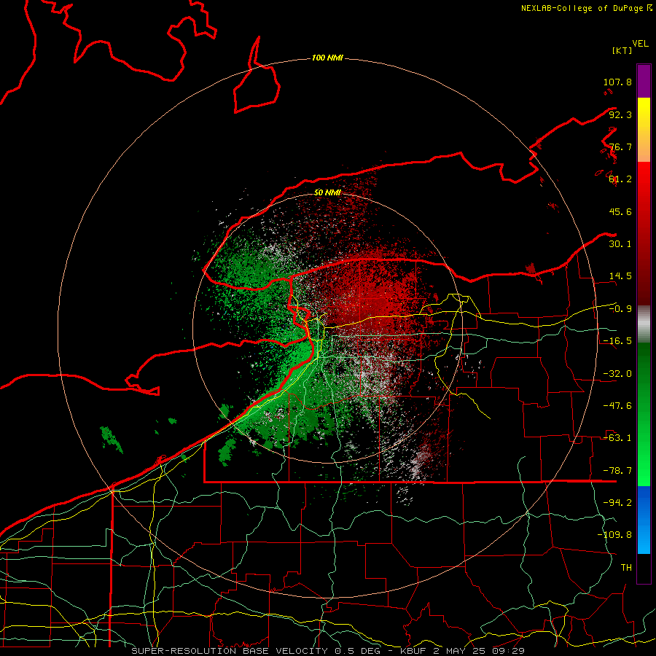656x656 pixels.
Task: Click the 100 NMI range ring label
Action: click(327, 58)
